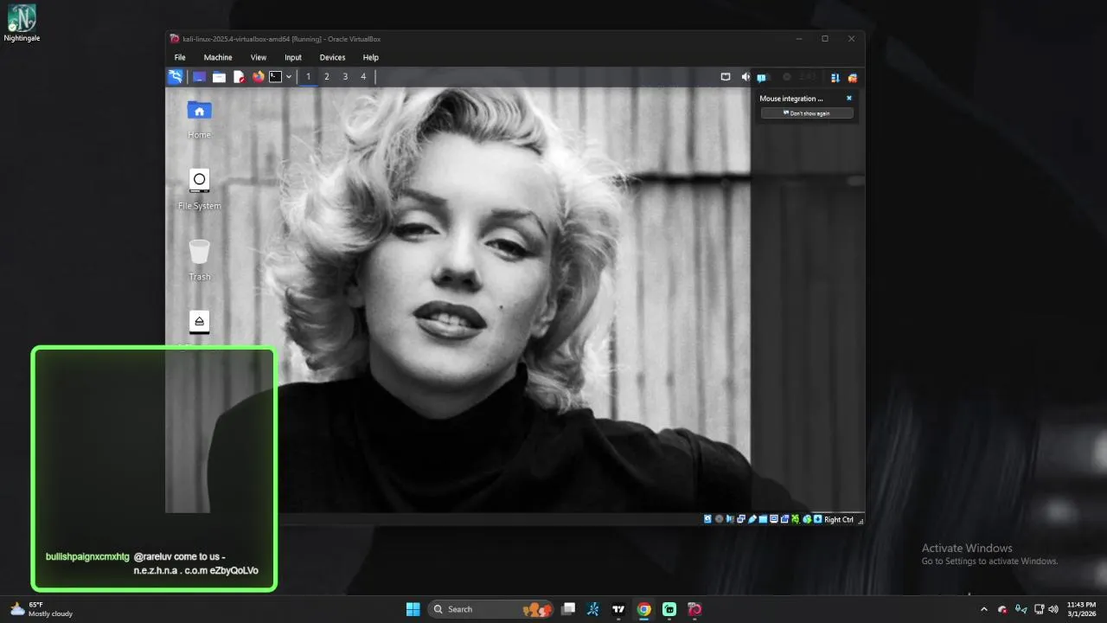Click the mouse integration status icon
Viewport: 1107px width, 623px height.
(x=807, y=519)
